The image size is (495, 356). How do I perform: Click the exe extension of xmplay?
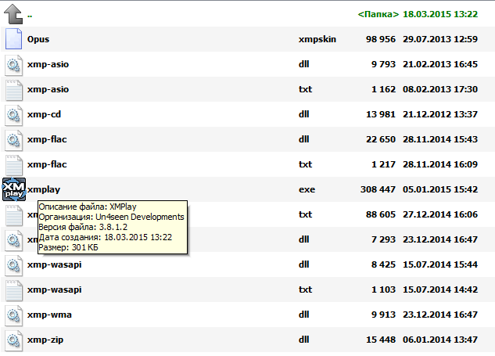pyautogui.click(x=307, y=189)
